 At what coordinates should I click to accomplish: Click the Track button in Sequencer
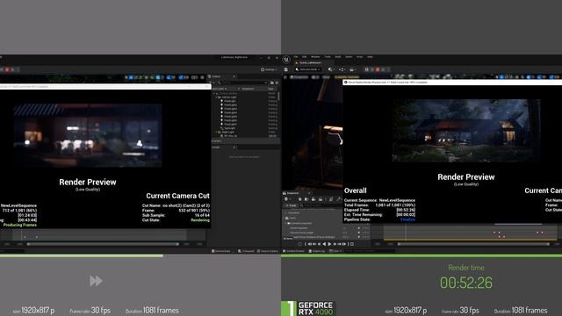[x=291, y=205]
